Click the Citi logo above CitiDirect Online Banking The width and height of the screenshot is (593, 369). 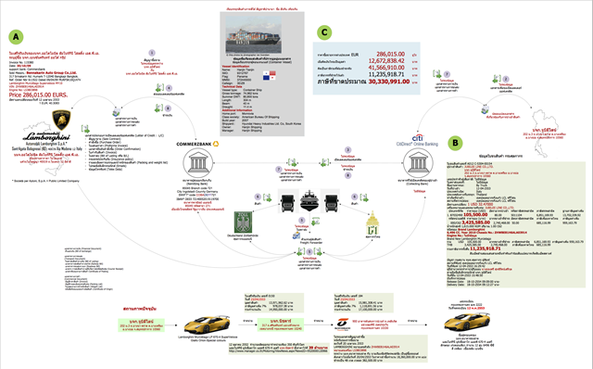pos(418,138)
